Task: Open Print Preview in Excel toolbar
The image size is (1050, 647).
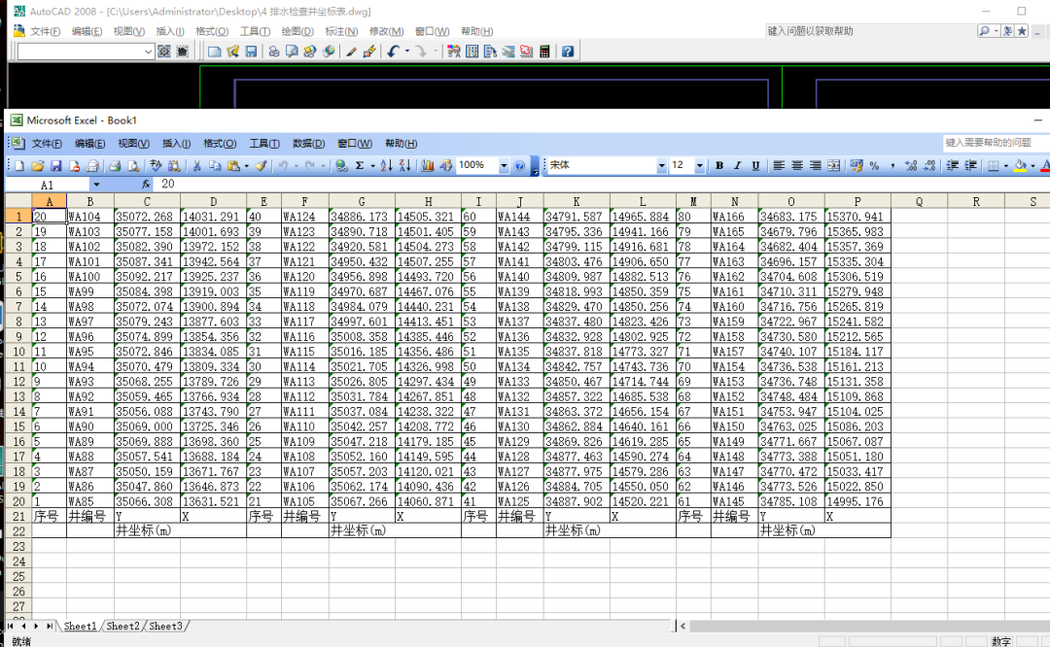Action: pyautogui.click(x=134, y=166)
